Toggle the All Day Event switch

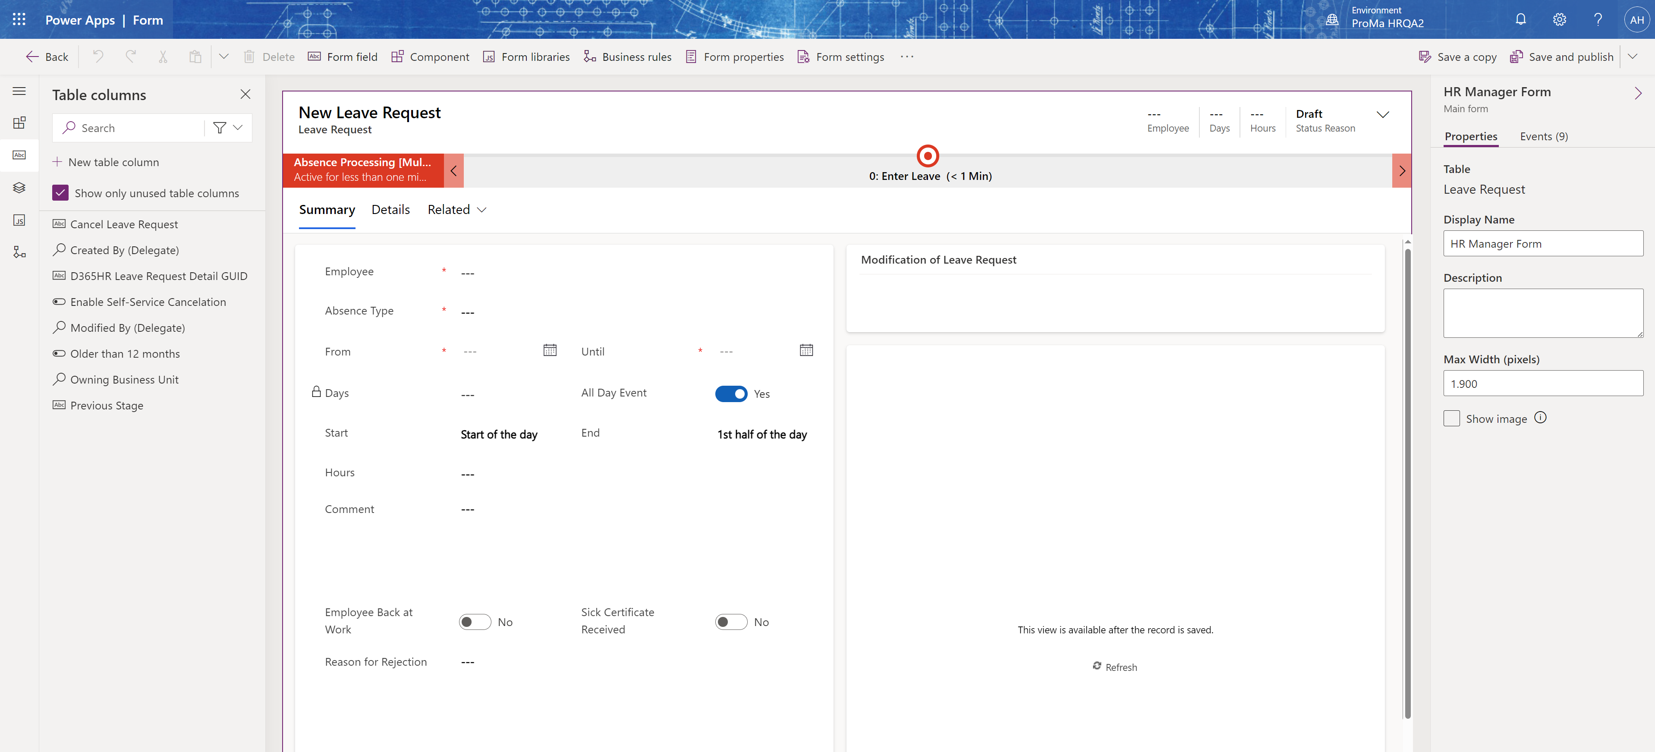click(731, 393)
